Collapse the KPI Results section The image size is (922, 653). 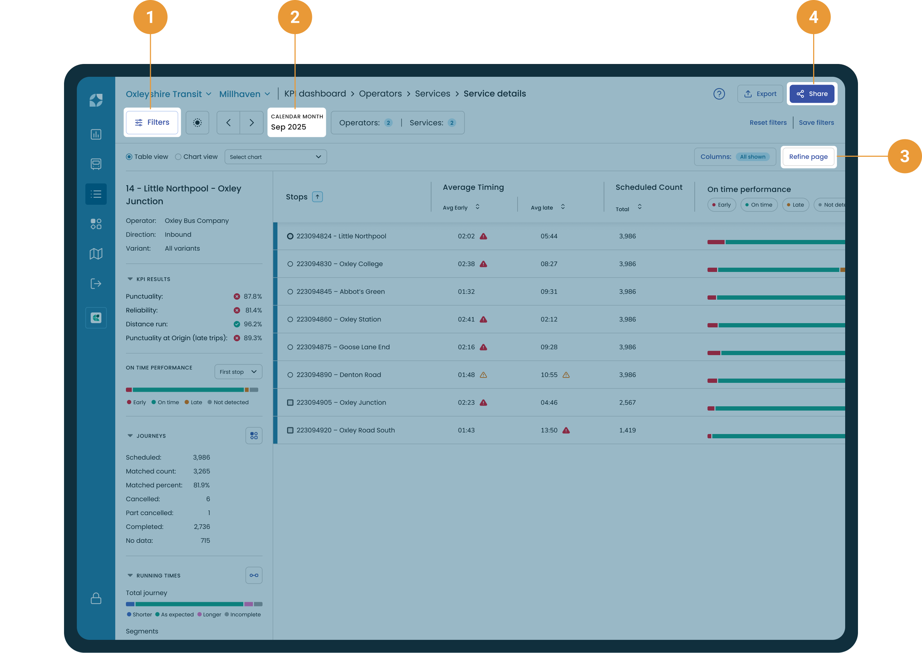coord(130,279)
